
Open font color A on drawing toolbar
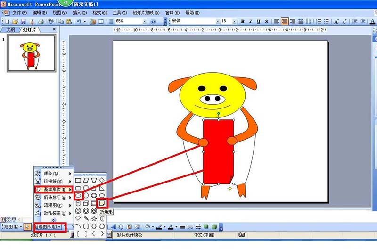point(171,227)
